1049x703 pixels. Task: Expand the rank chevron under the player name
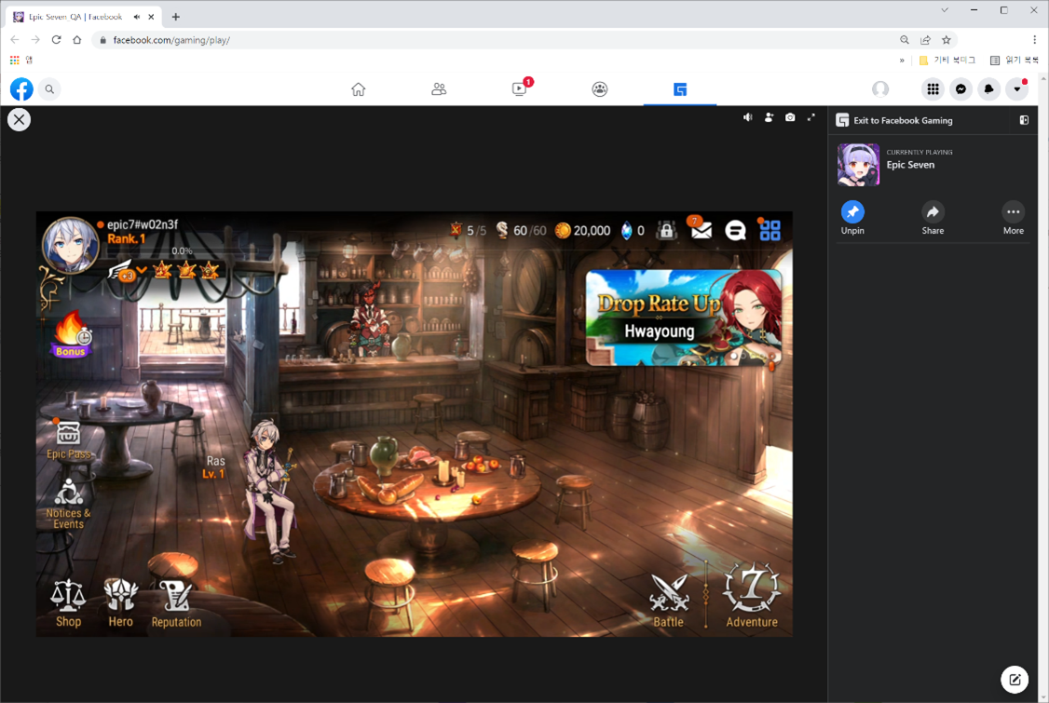(142, 270)
